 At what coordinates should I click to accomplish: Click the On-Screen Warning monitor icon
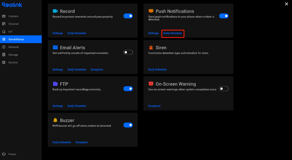151,84
